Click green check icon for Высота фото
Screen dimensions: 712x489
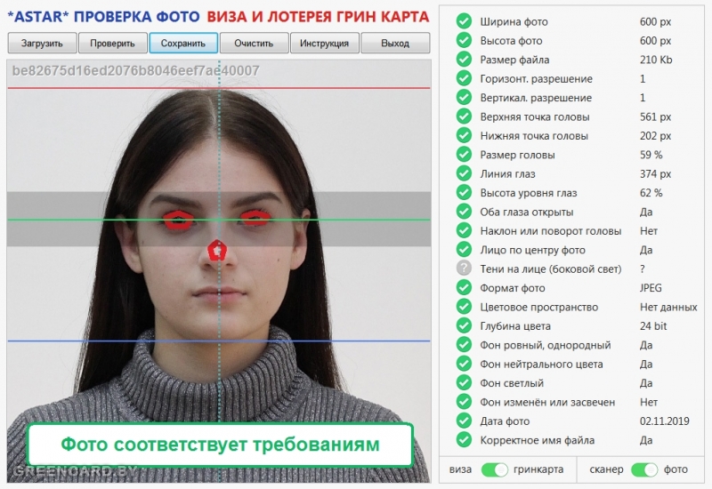coord(464,40)
